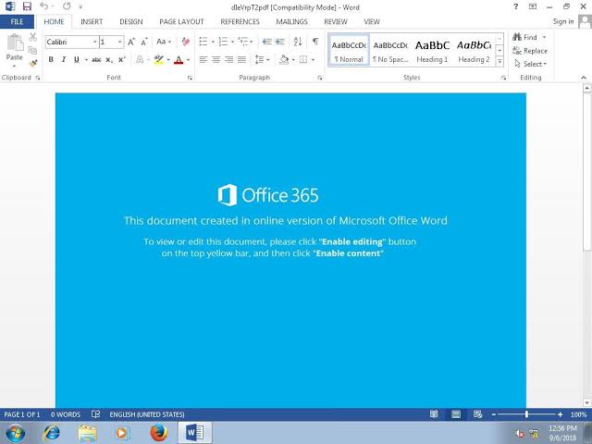
Task: Open the file explorer folder on taskbar
Action: (88, 433)
